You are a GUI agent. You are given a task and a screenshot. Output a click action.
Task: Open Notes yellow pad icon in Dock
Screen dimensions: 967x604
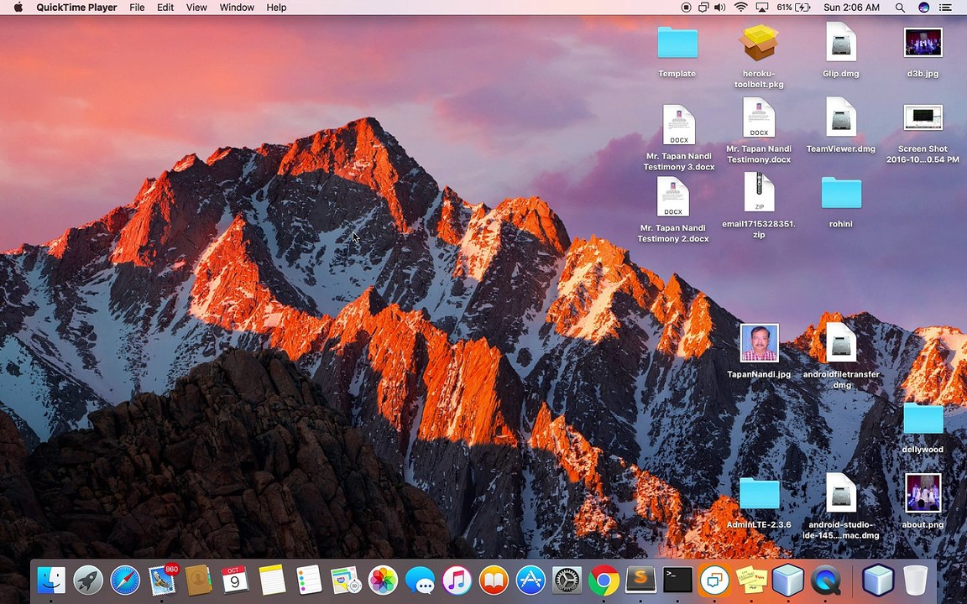click(272, 580)
